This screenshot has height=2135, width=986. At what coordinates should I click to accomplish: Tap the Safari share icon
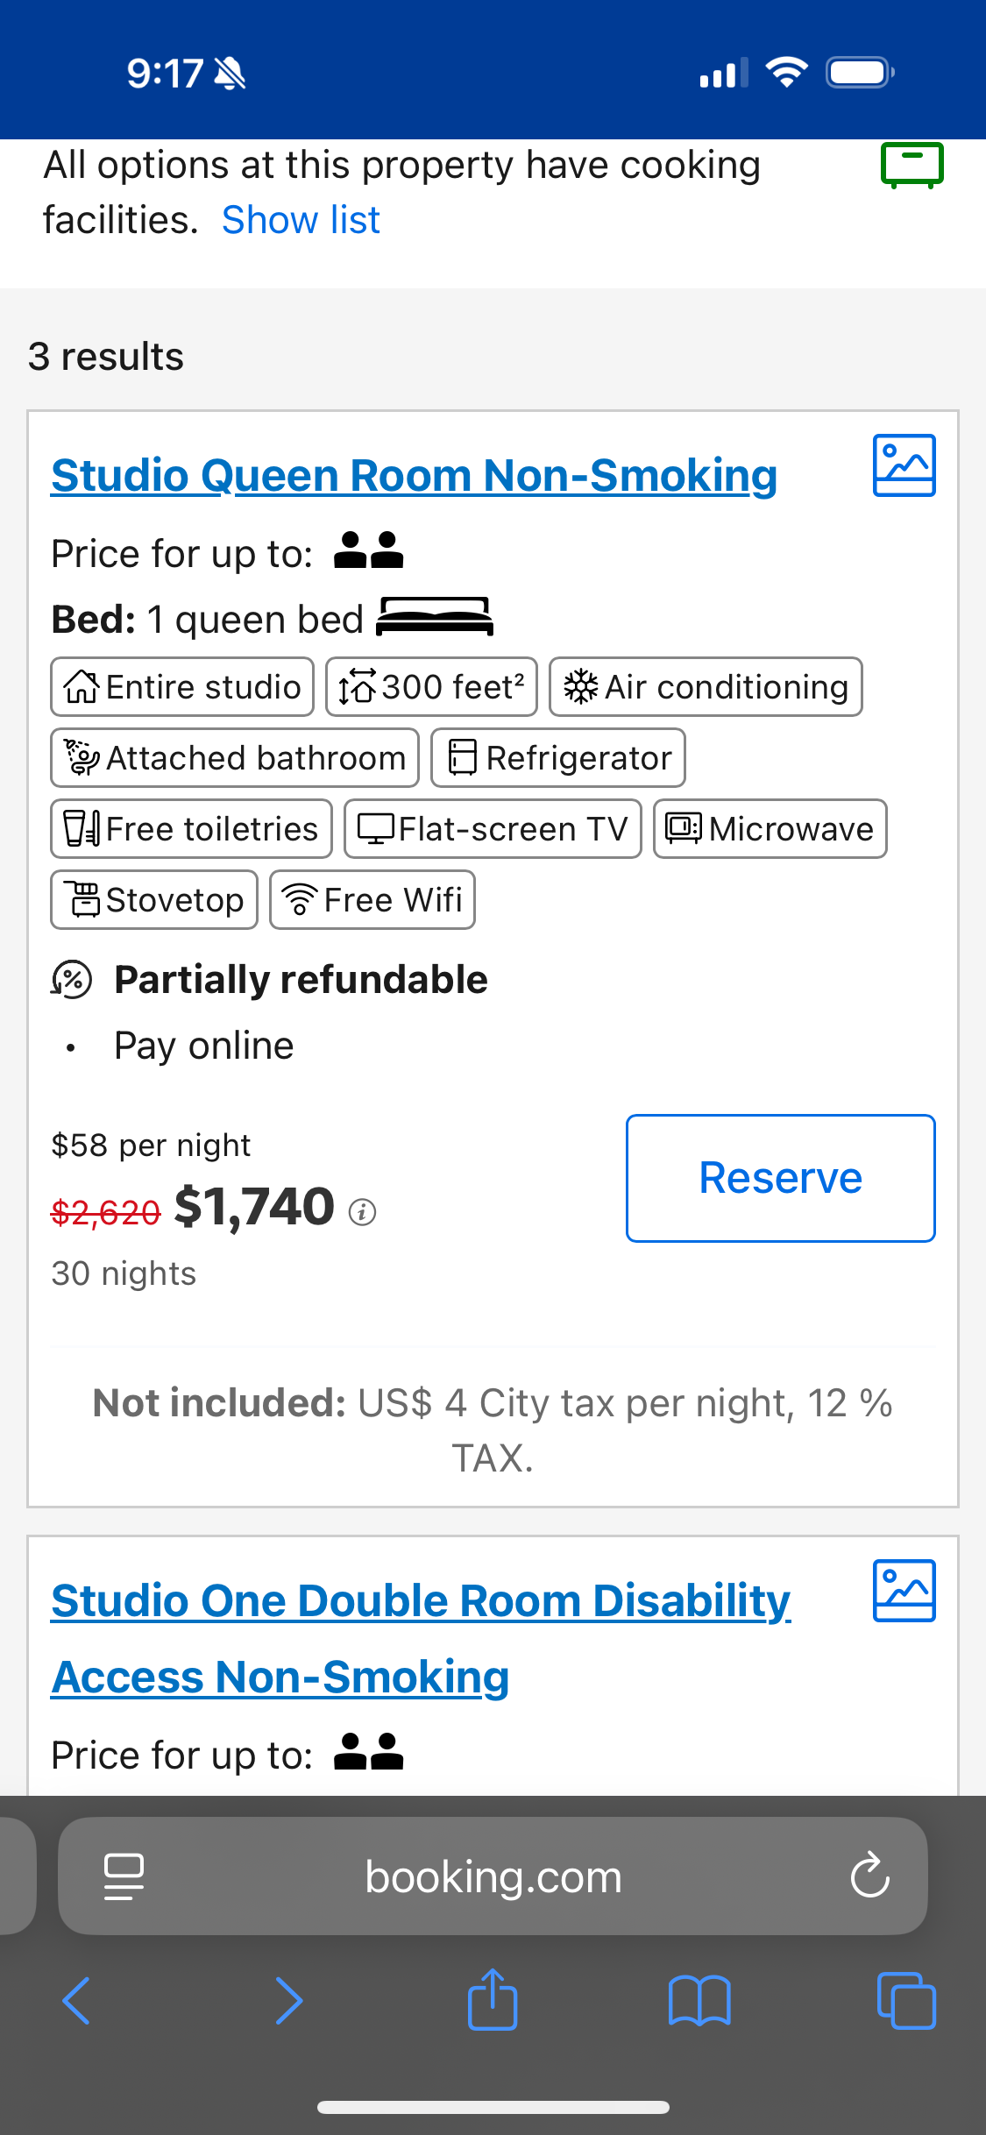[x=493, y=2000]
